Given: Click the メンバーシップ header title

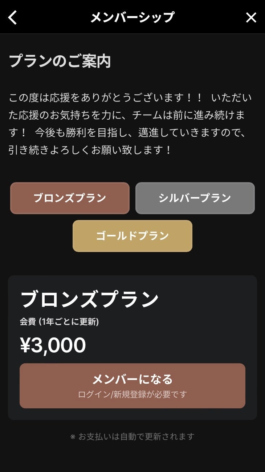Looking at the screenshot, I should click(132, 17).
